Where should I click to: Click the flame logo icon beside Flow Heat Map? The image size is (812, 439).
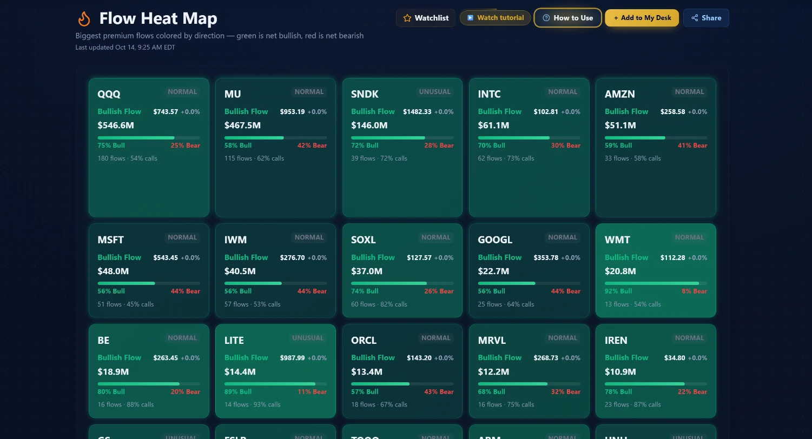pyautogui.click(x=84, y=18)
